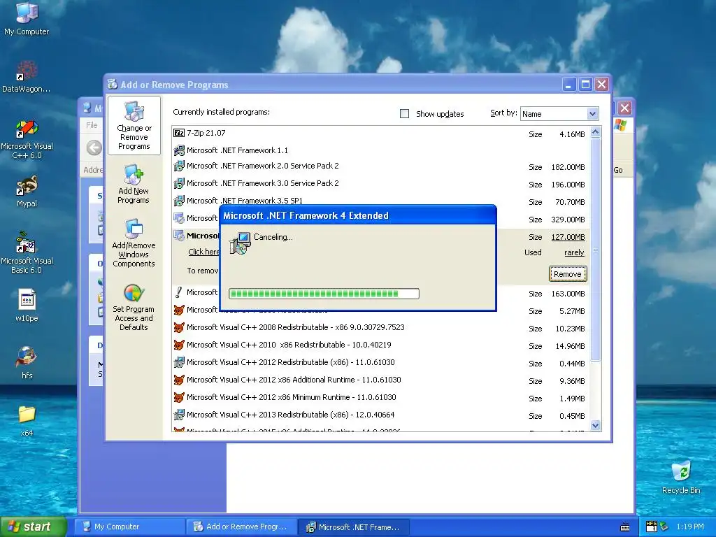This screenshot has width=716, height=537.
Task: Click .NET Framework 2.0 Service Pack 2 icon
Action: [x=179, y=166]
